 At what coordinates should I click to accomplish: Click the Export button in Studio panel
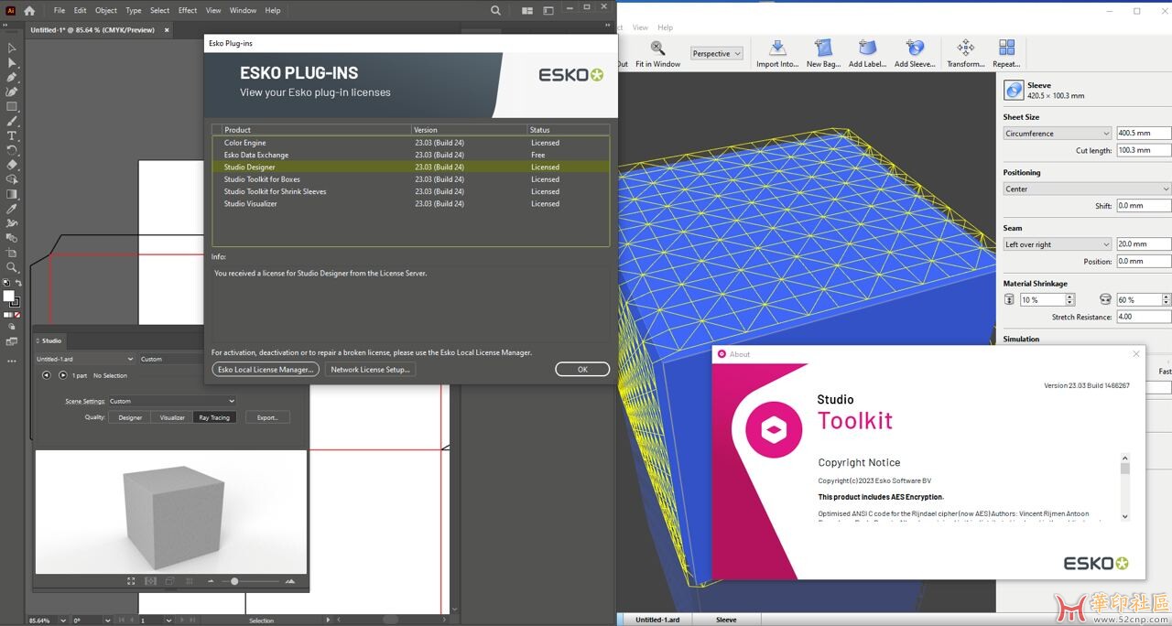coord(267,417)
